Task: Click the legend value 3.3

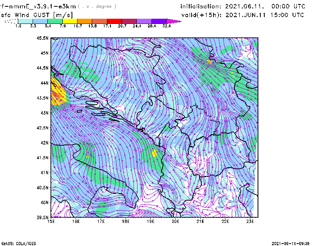Action: (33, 26)
